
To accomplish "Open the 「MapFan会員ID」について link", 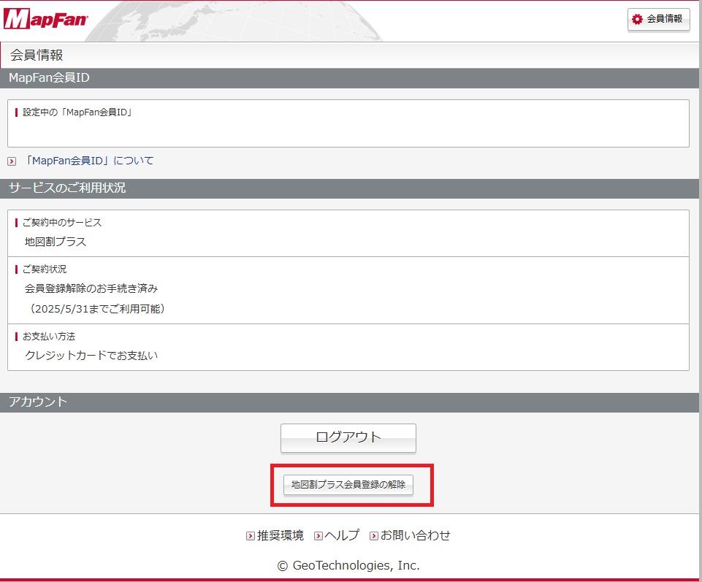I will coord(88,160).
